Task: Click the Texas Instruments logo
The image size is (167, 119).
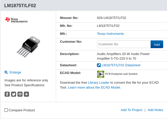Action: point(16,20)
